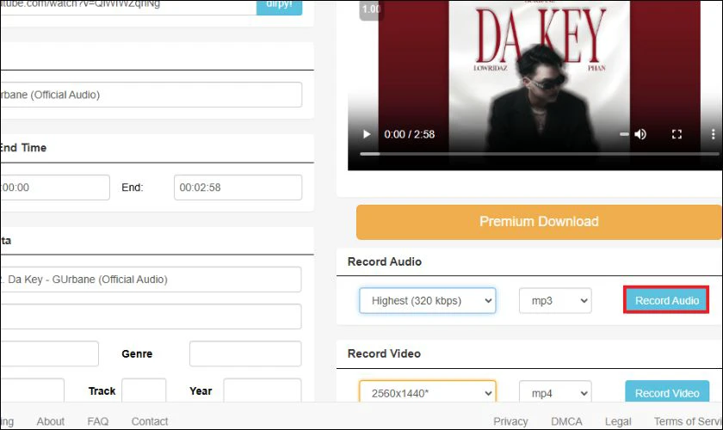Open the Legal footer link

[618, 421]
